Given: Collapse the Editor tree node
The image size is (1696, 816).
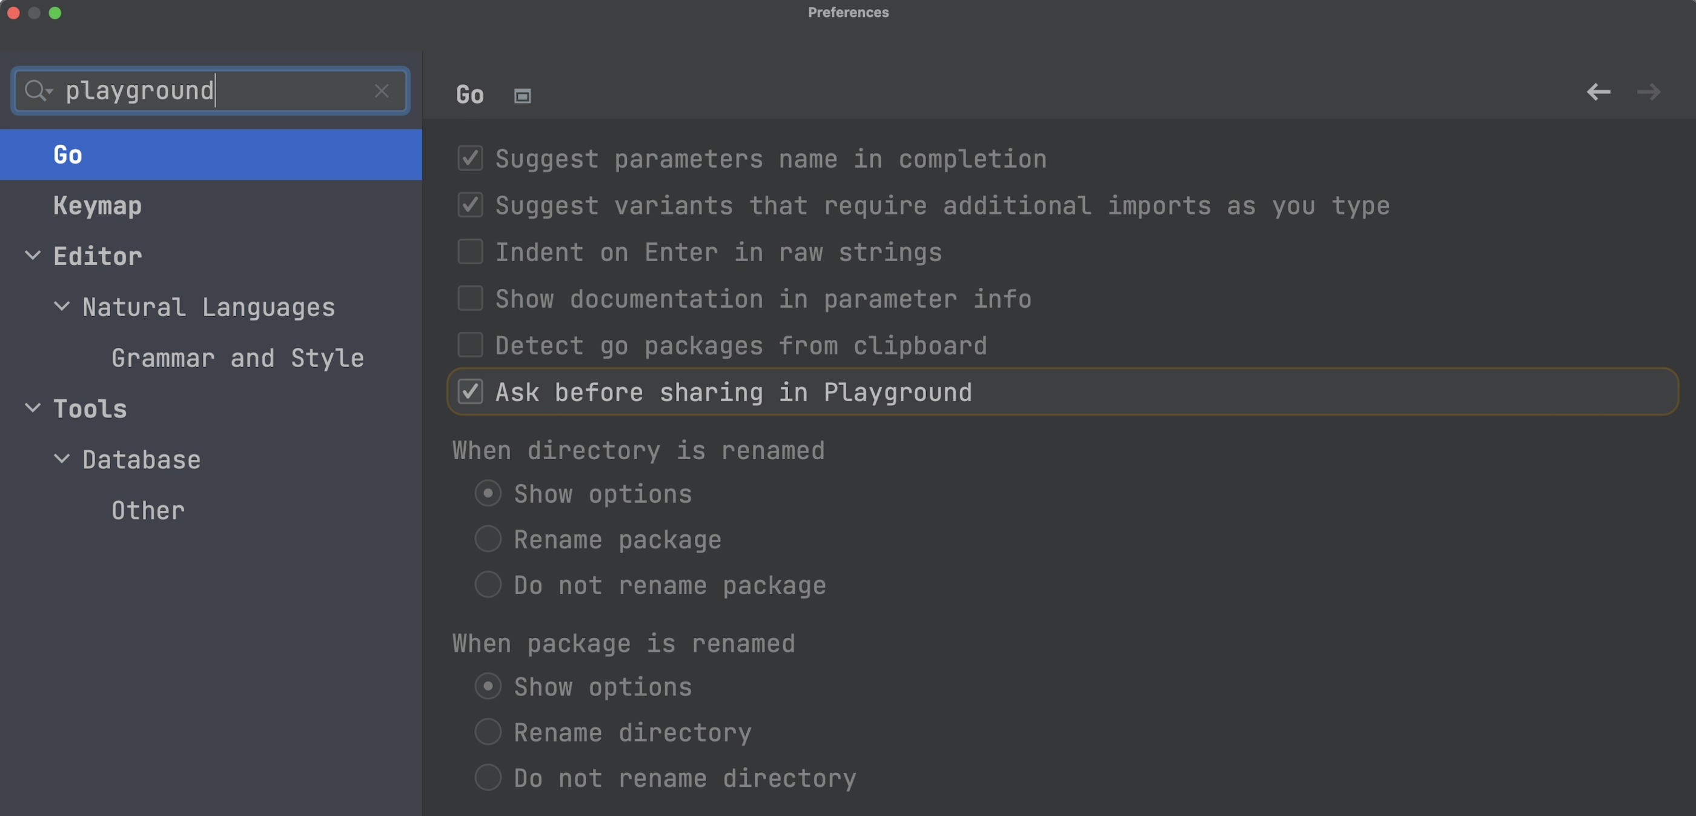Looking at the screenshot, I should coord(32,256).
